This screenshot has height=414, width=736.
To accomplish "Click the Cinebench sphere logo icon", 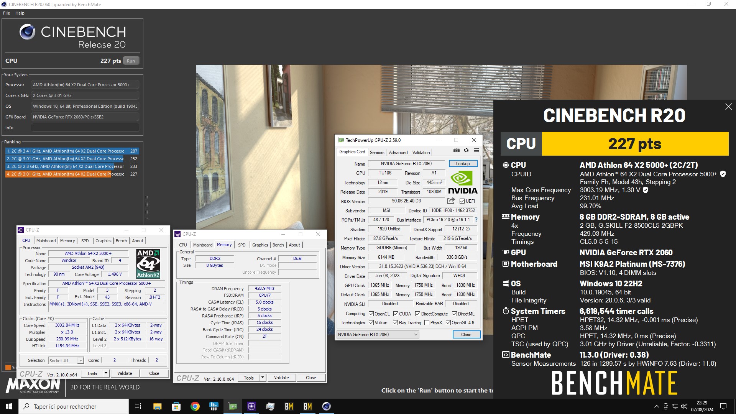I will tap(28, 32).
